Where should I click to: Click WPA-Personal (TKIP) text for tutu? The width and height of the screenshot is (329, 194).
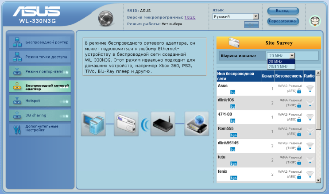[291, 160]
